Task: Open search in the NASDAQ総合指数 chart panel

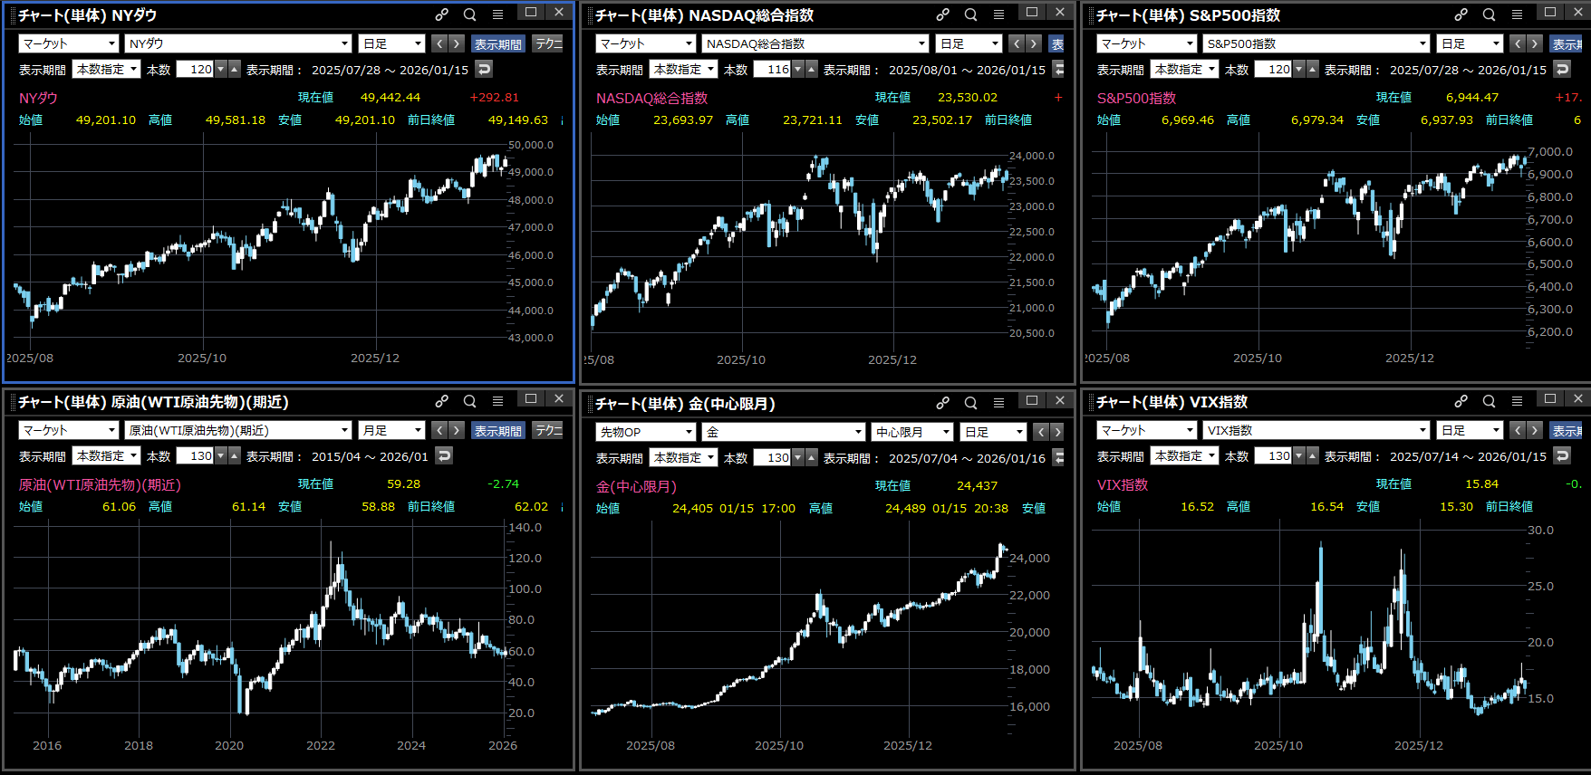Action: pos(970,14)
